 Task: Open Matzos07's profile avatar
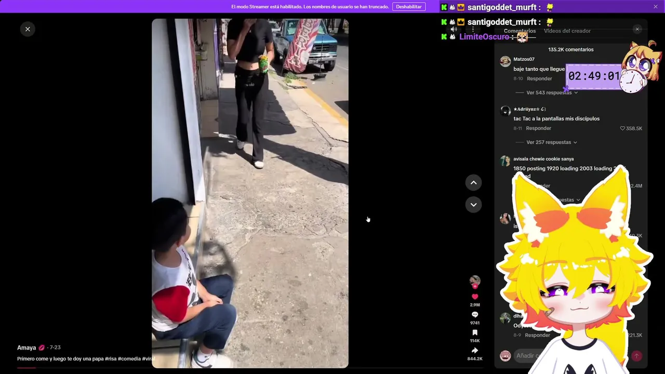[505, 62]
